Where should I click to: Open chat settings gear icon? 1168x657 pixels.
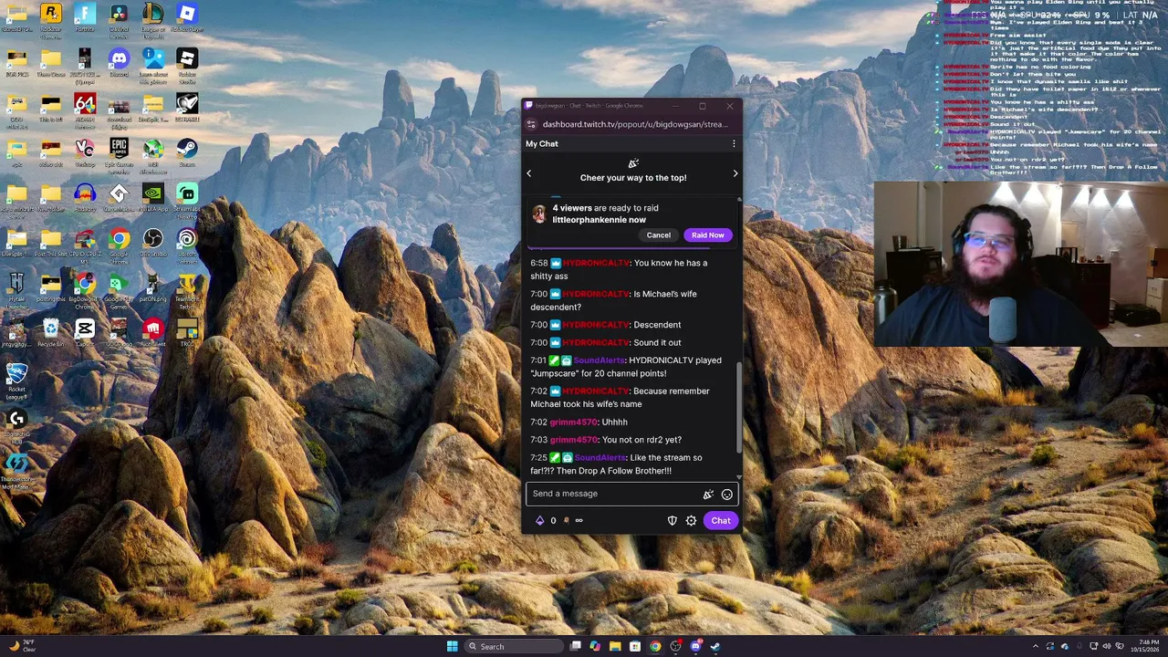(x=691, y=521)
